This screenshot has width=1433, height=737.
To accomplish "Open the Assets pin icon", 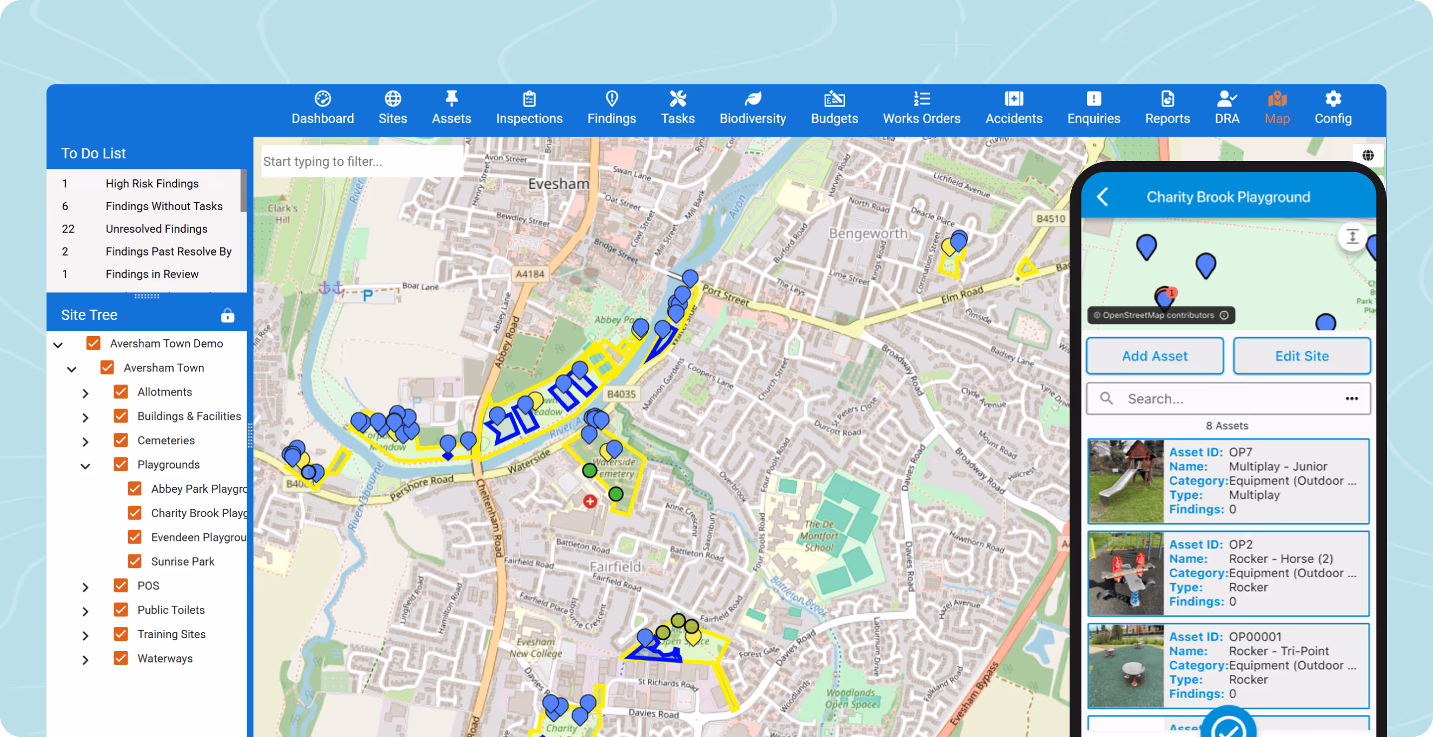I will [x=451, y=99].
